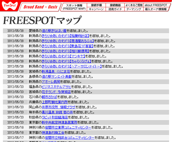Open the 道の駅きなはい屋 link
Image resolution: width=172 pixels, height=142 pixels.
(54, 31)
